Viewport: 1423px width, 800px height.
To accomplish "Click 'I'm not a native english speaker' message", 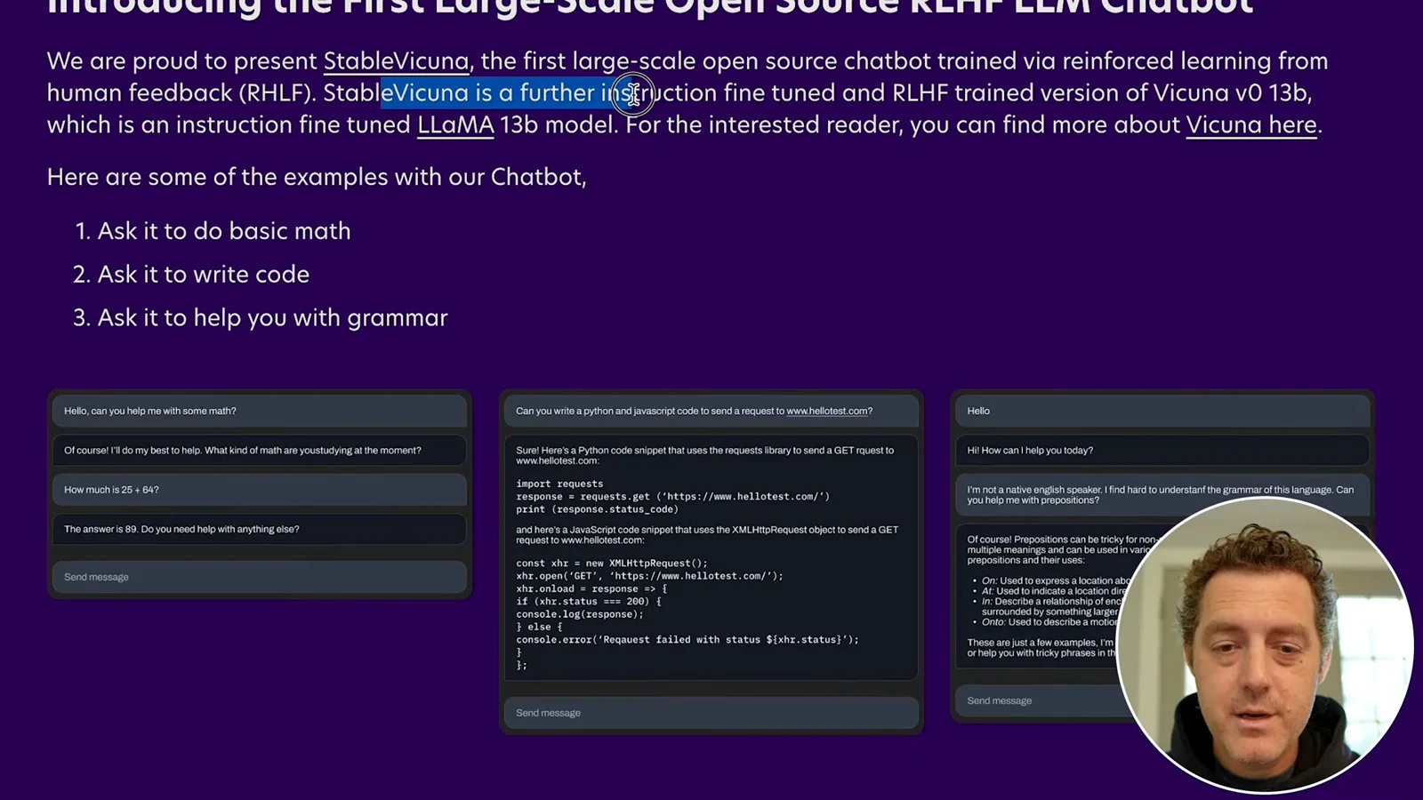I will pos(1162,494).
